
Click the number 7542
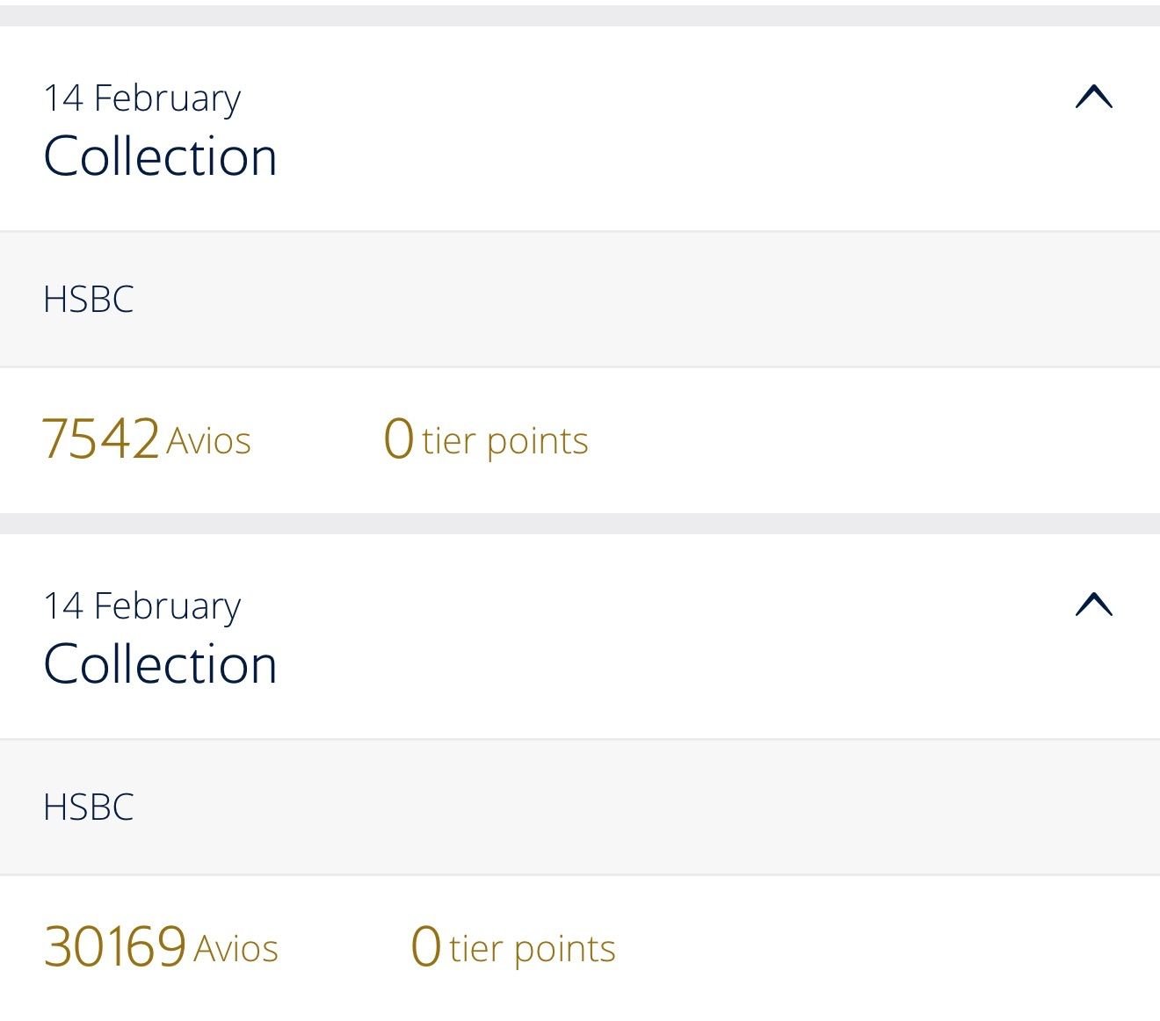tap(100, 438)
